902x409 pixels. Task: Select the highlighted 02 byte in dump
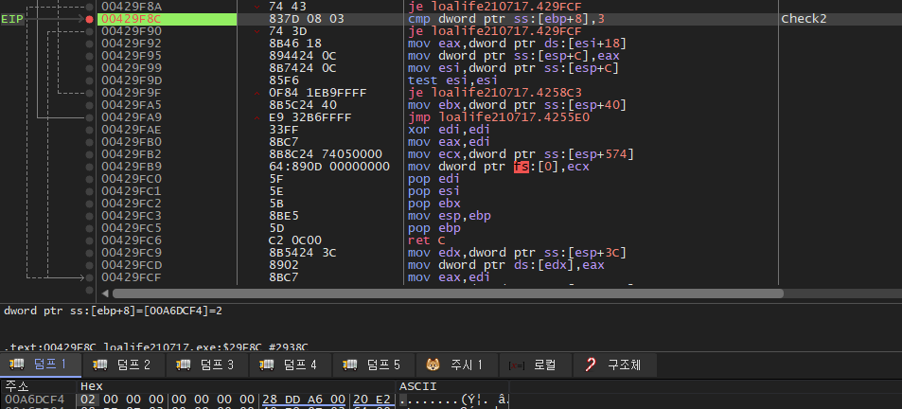coord(88,400)
